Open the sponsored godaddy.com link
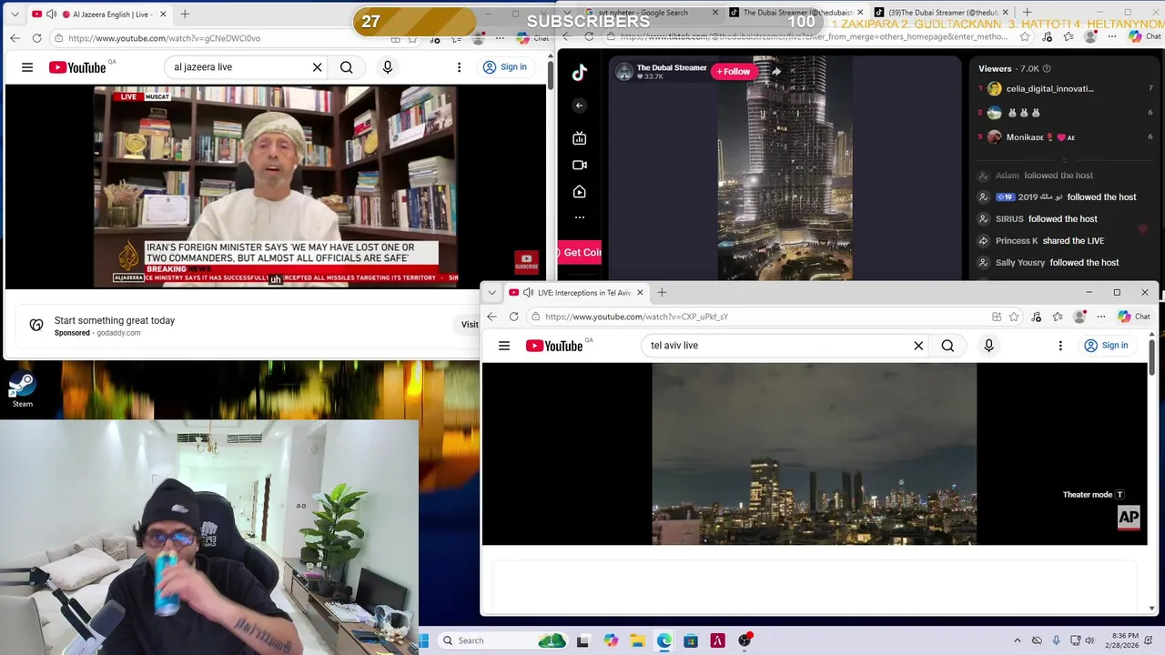Viewport: 1165px width, 655px height. click(x=118, y=333)
